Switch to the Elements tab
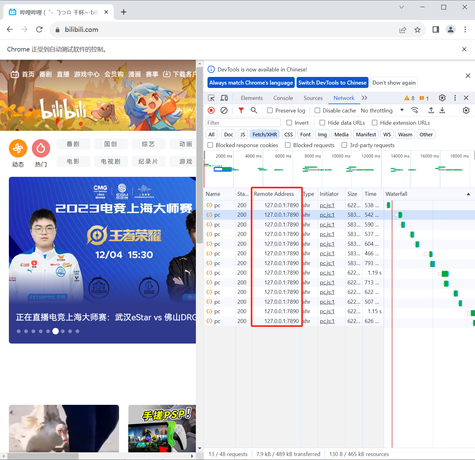475x460 pixels. point(252,98)
